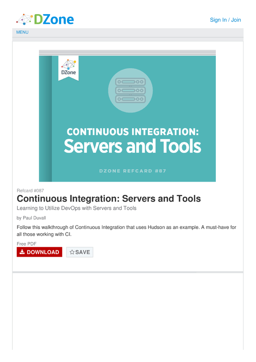
Task: Click the server rack icon on cover
Action: 130,90
